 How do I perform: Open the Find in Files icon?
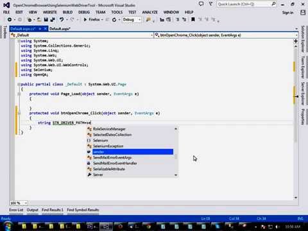tap(148, 20)
